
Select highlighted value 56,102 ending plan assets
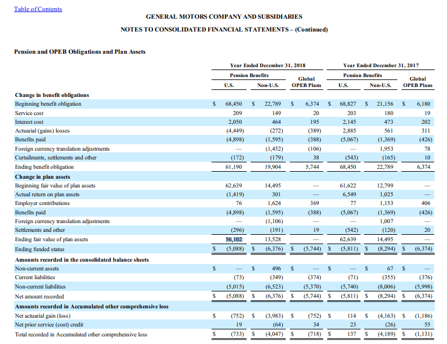(x=234, y=239)
